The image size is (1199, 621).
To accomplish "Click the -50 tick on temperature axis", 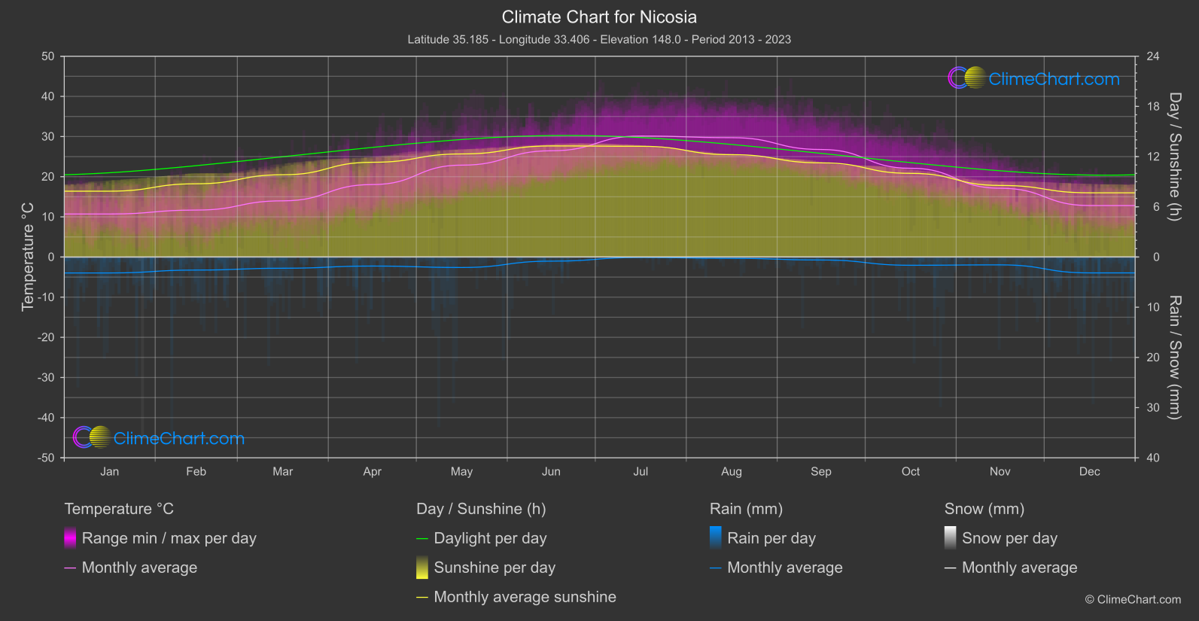I will point(46,458).
